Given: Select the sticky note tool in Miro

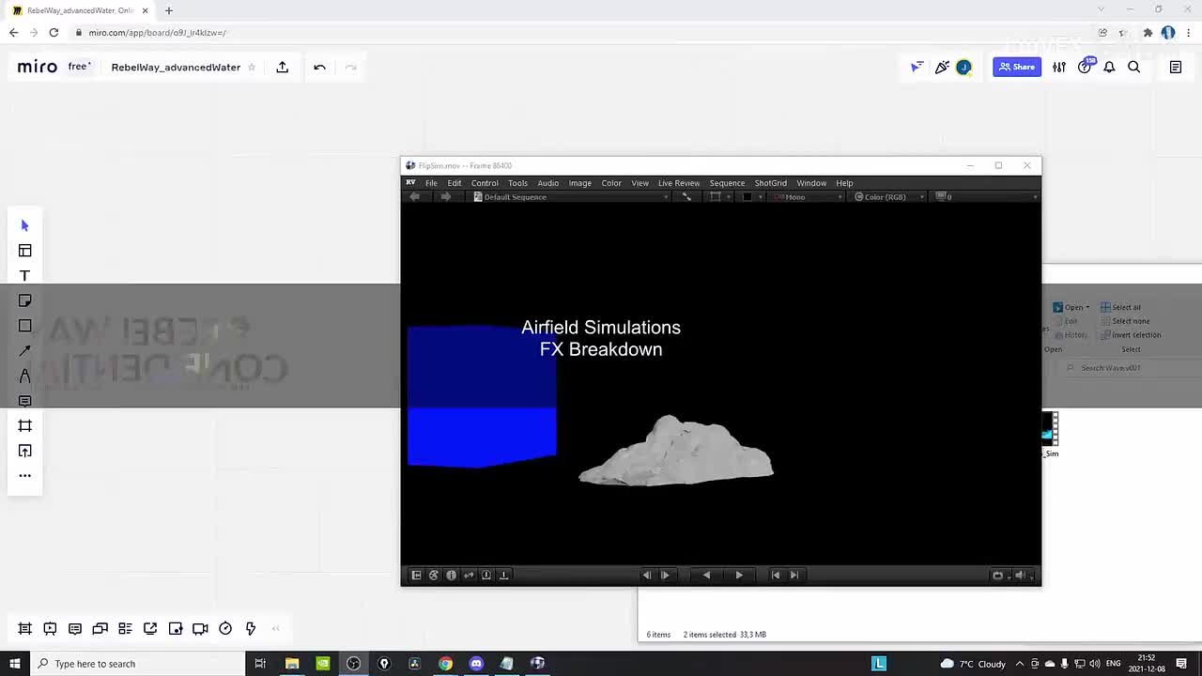Looking at the screenshot, I should pos(25,300).
